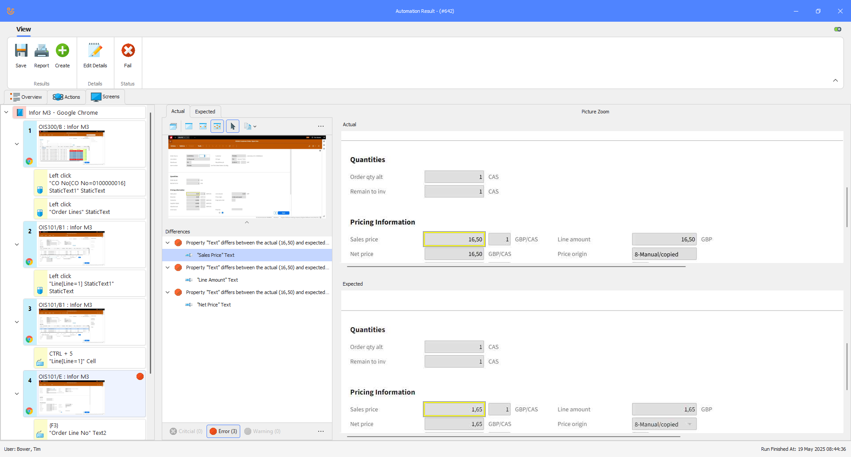Click error icon of first Property difference
The height and width of the screenshot is (457, 851).
(178, 243)
